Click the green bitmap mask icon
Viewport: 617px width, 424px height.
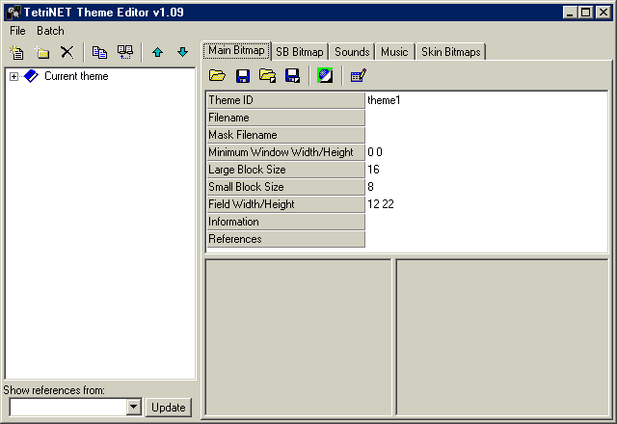coord(325,75)
